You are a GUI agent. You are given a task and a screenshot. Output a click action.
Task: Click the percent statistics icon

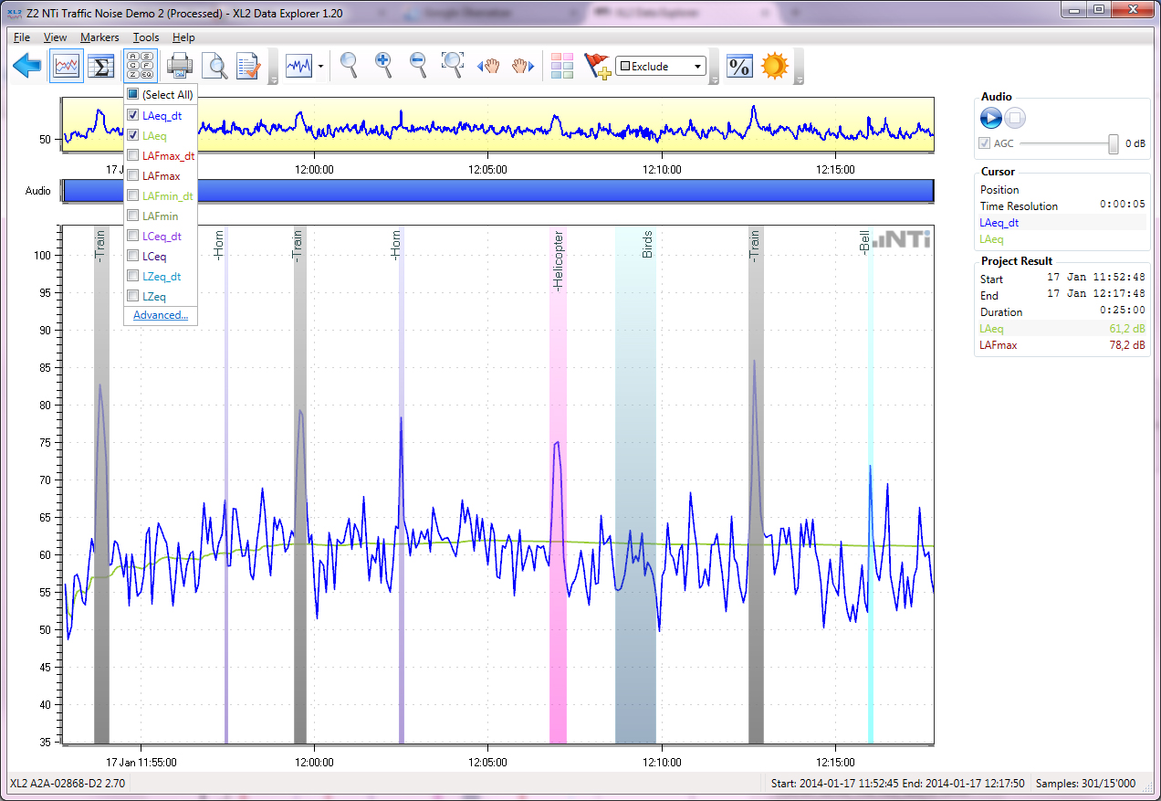coord(738,66)
